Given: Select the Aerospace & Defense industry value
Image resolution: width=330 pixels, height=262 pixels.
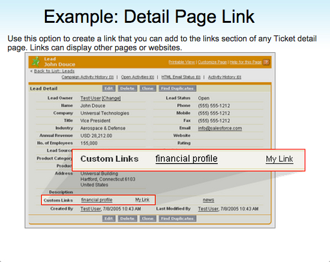Looking at the screenshot, I should tap(103, 128).
